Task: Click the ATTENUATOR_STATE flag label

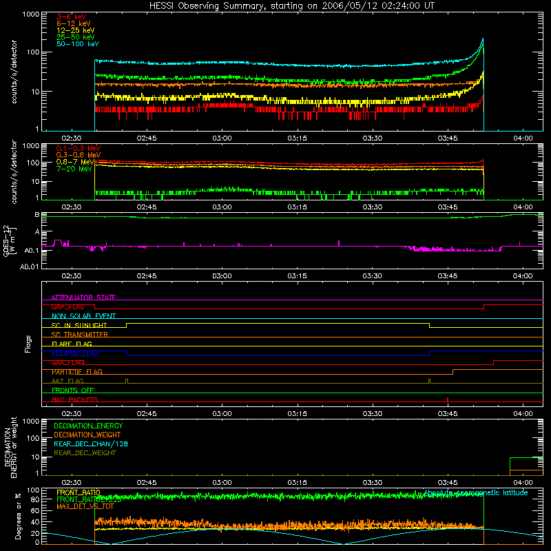Action: (x=83, y=298)
